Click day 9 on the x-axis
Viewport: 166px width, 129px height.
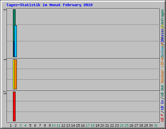pyautogui.click(x=50, y=125)
